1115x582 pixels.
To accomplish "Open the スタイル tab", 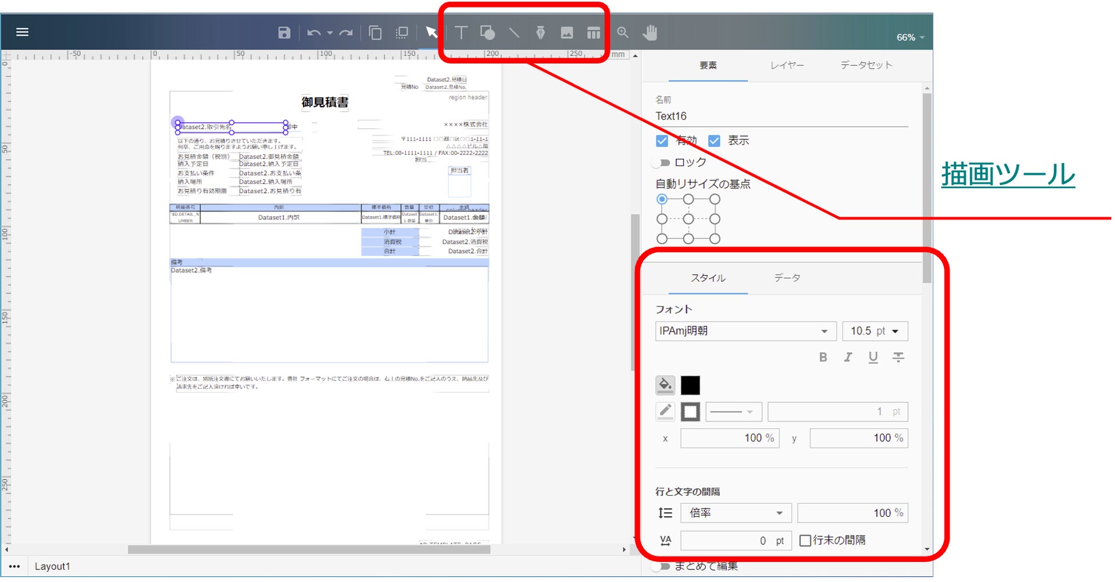I will 708,278.
